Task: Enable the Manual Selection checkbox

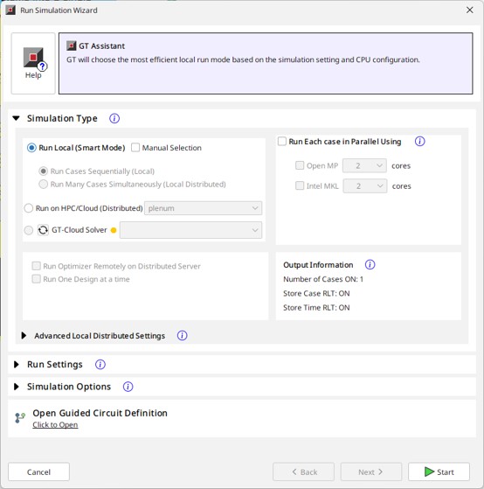Action: pyautogui.click(x=135, y=148)
